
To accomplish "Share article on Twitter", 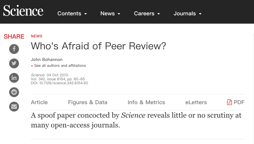I will pos(14,63).
